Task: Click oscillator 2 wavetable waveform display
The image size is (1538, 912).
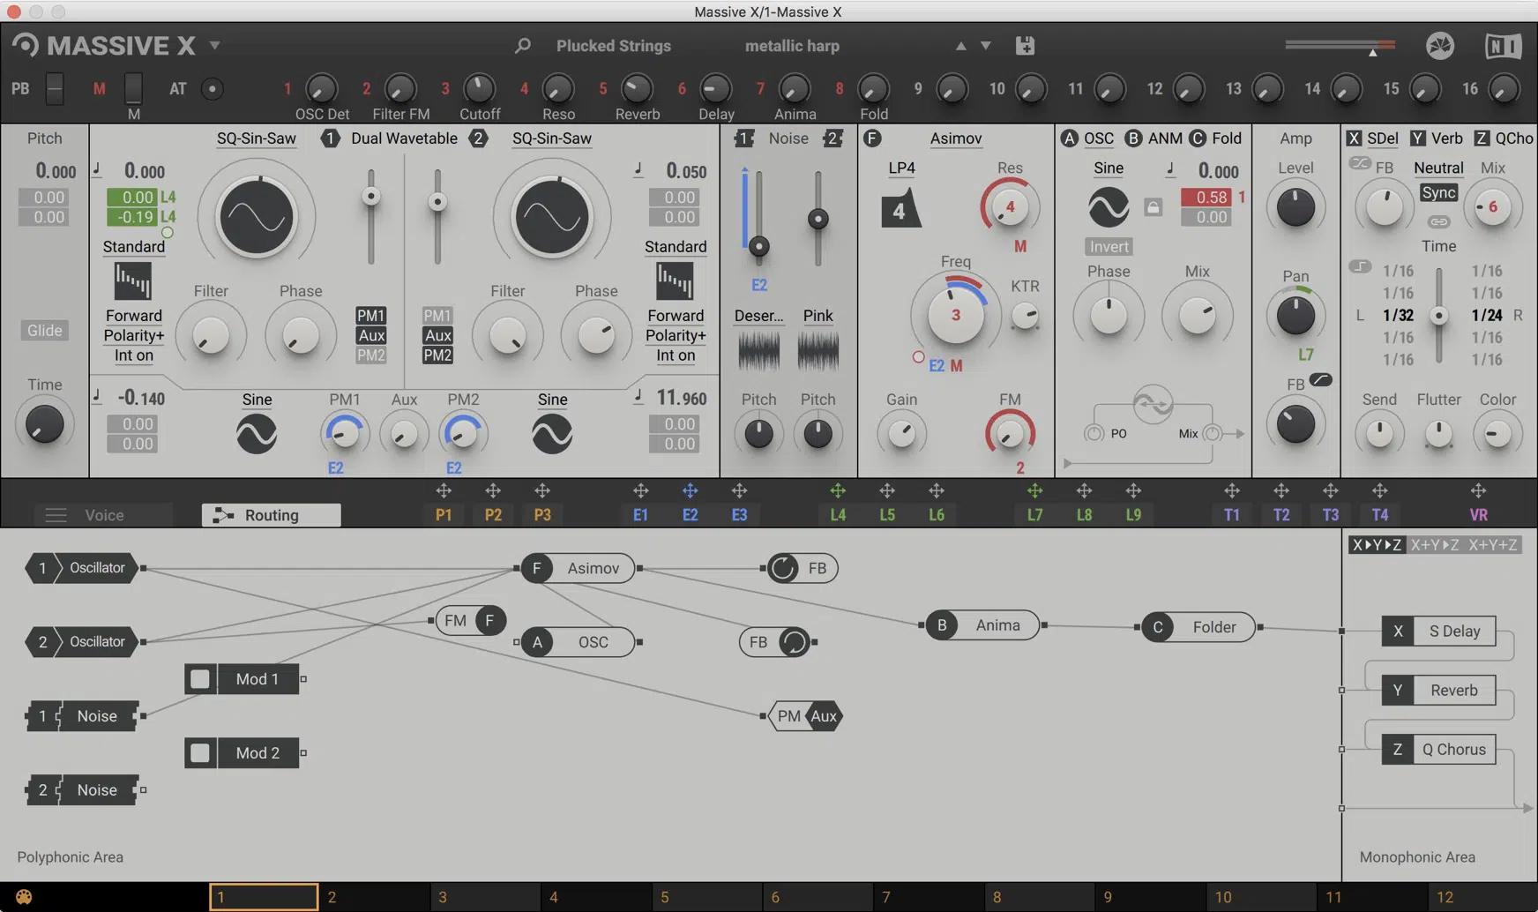Action: point(552,216)
